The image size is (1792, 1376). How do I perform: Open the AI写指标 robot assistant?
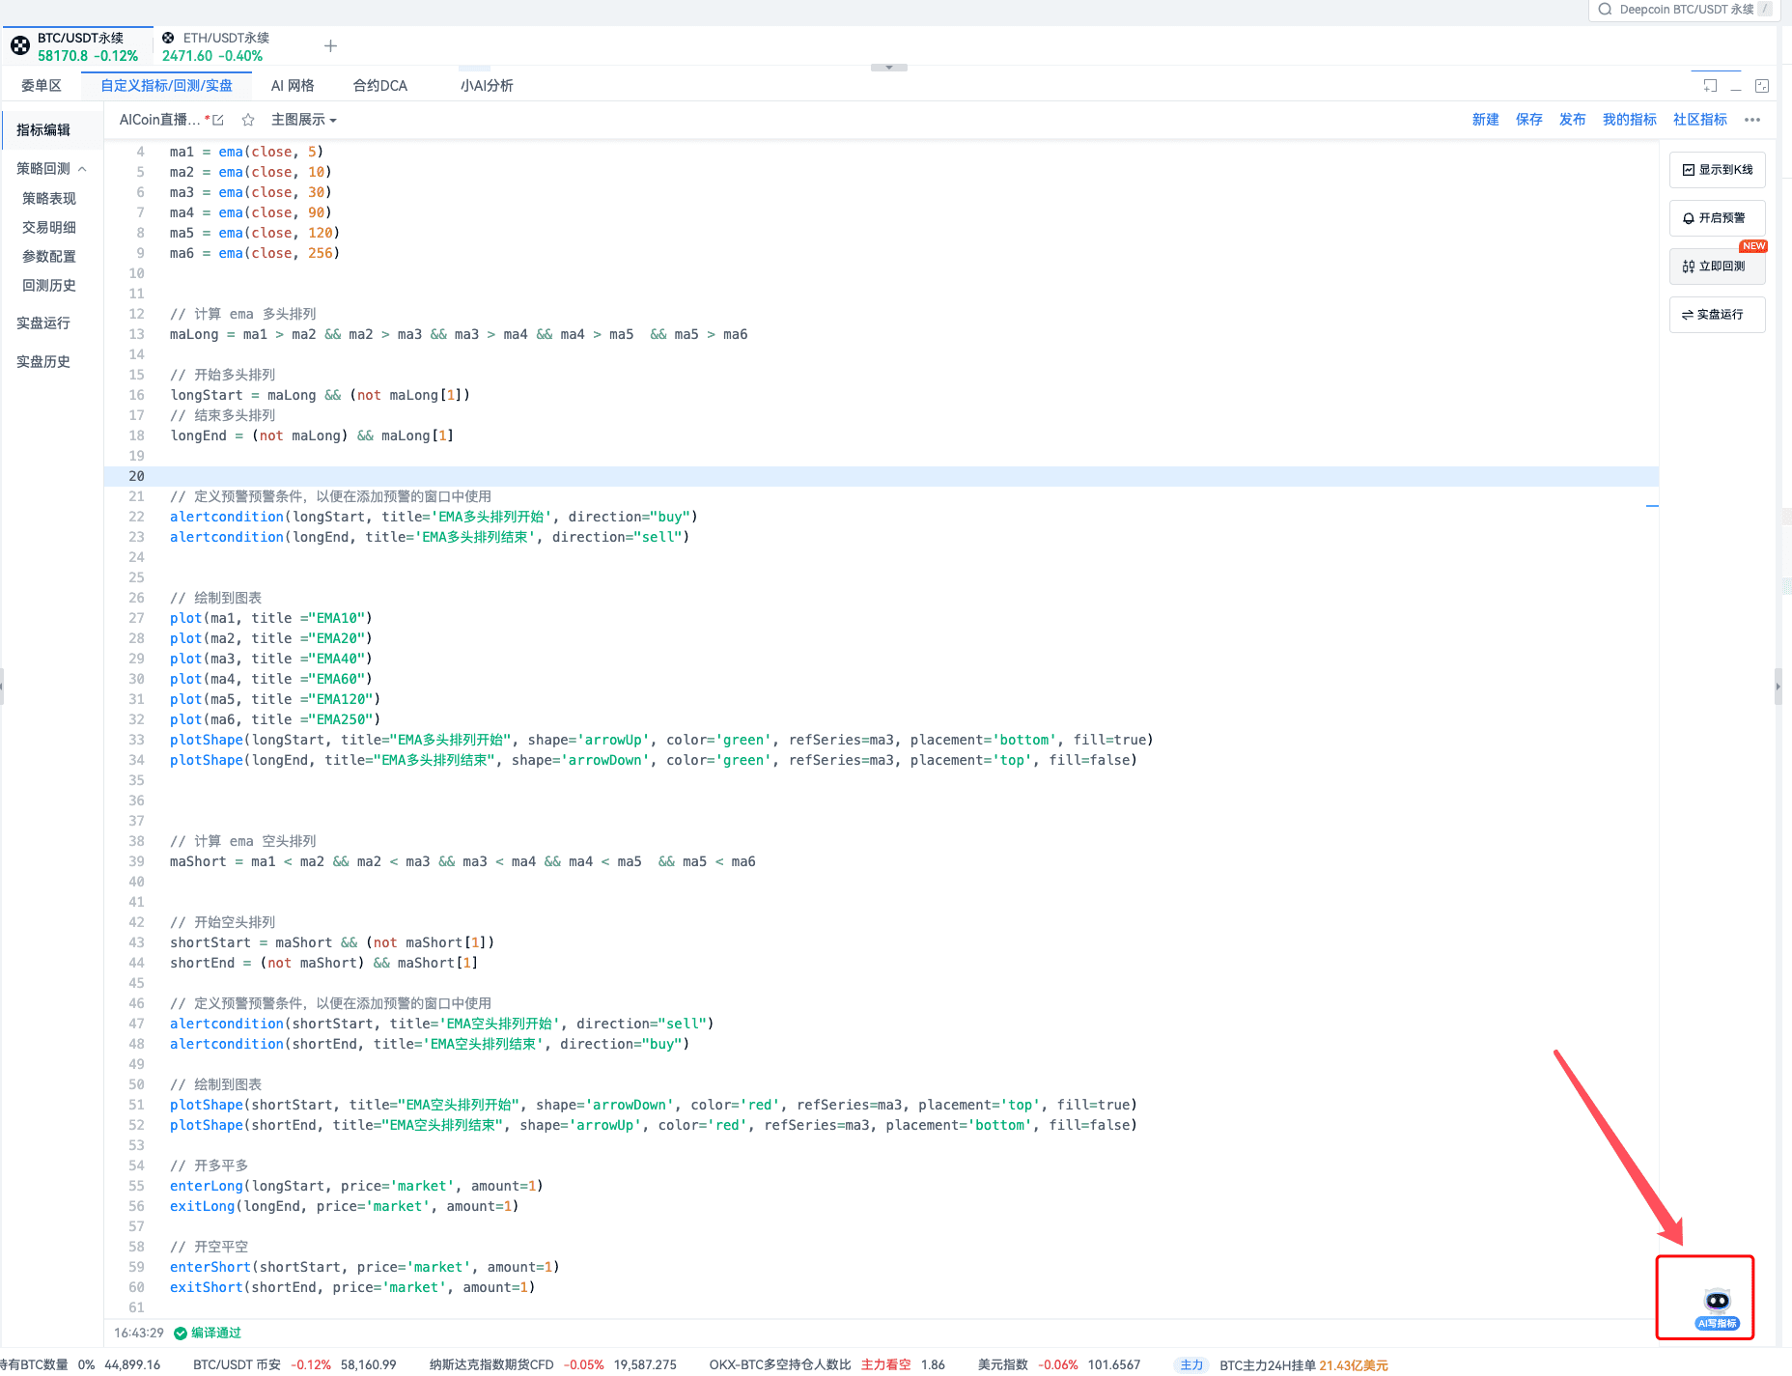[x=1717, y=1307]
